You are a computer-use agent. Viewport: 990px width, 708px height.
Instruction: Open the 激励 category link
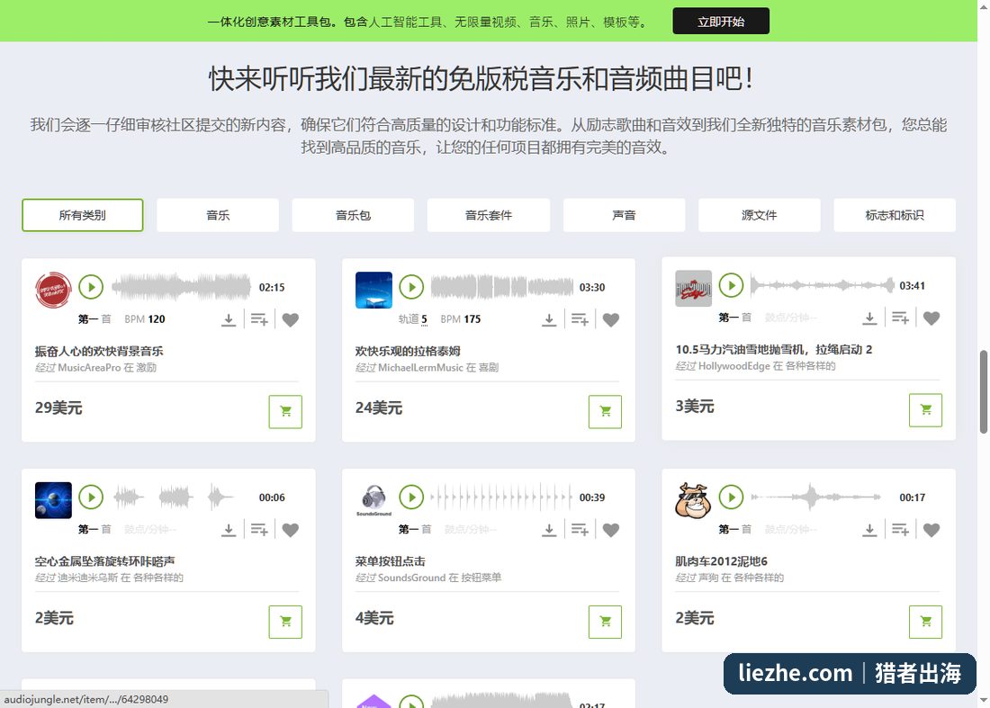tap(147, 367)
